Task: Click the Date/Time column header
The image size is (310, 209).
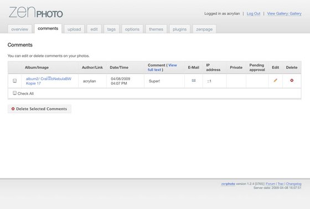Action: [119, 67]
